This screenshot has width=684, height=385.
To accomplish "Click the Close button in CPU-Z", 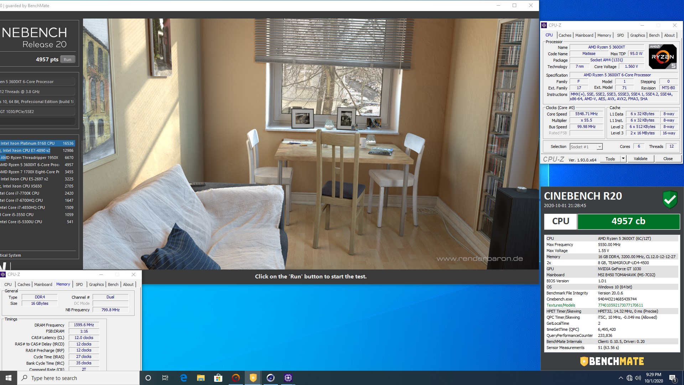I will click(x=668, y=159).
